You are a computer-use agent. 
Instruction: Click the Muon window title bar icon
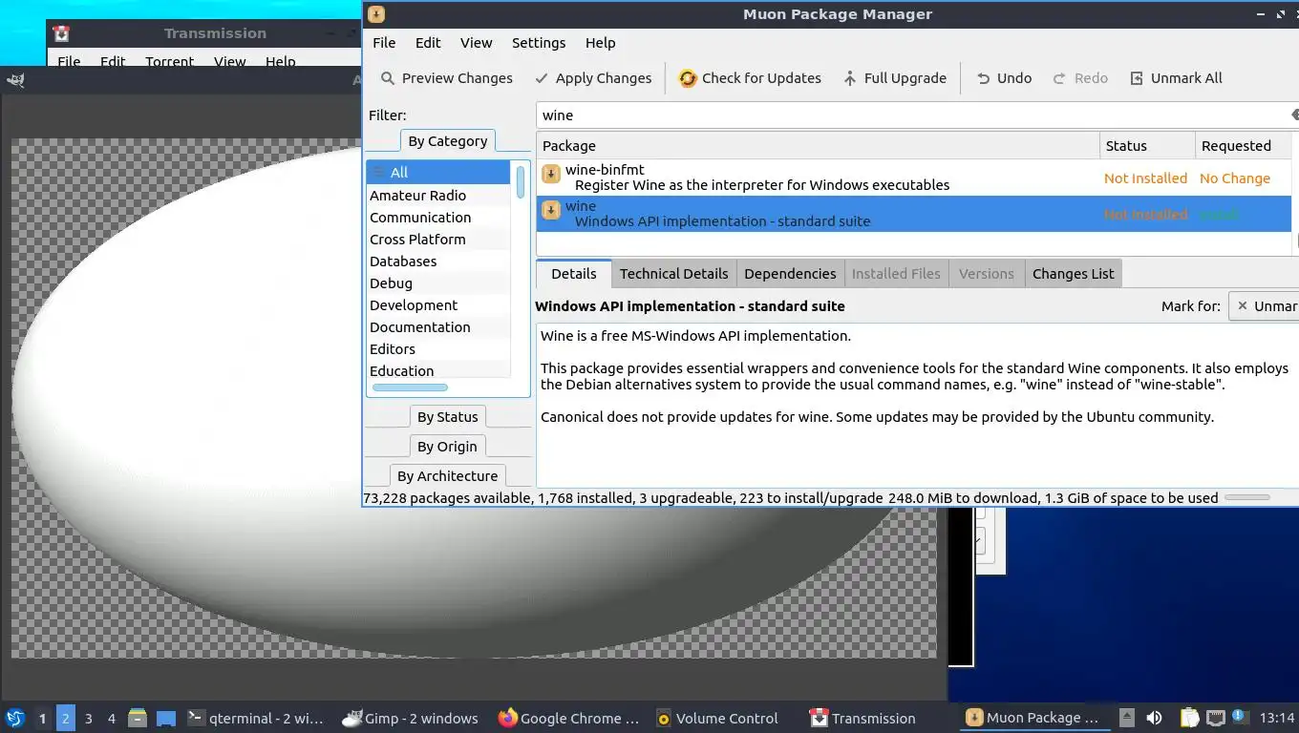click(376, 14)
